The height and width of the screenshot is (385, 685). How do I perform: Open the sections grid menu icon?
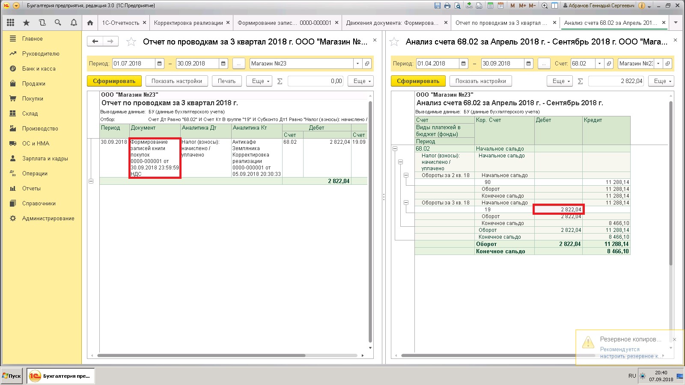click(11, 23)
